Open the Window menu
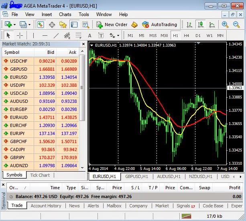 [104, 14]
